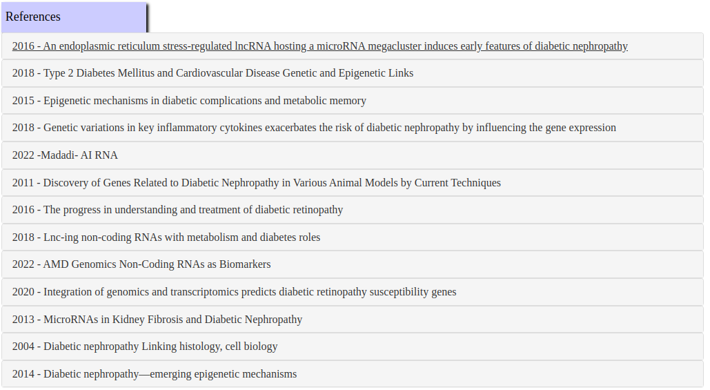Select 2022 AMD Genomics Non-Coding RNAs entry
The height and width of the screenshot is (390, 710).
click(141, 264)
